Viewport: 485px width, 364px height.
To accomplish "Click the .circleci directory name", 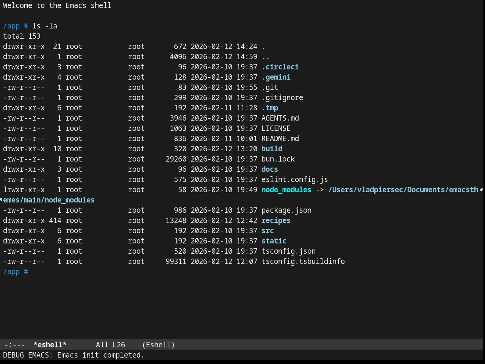I will click(280, 67).
